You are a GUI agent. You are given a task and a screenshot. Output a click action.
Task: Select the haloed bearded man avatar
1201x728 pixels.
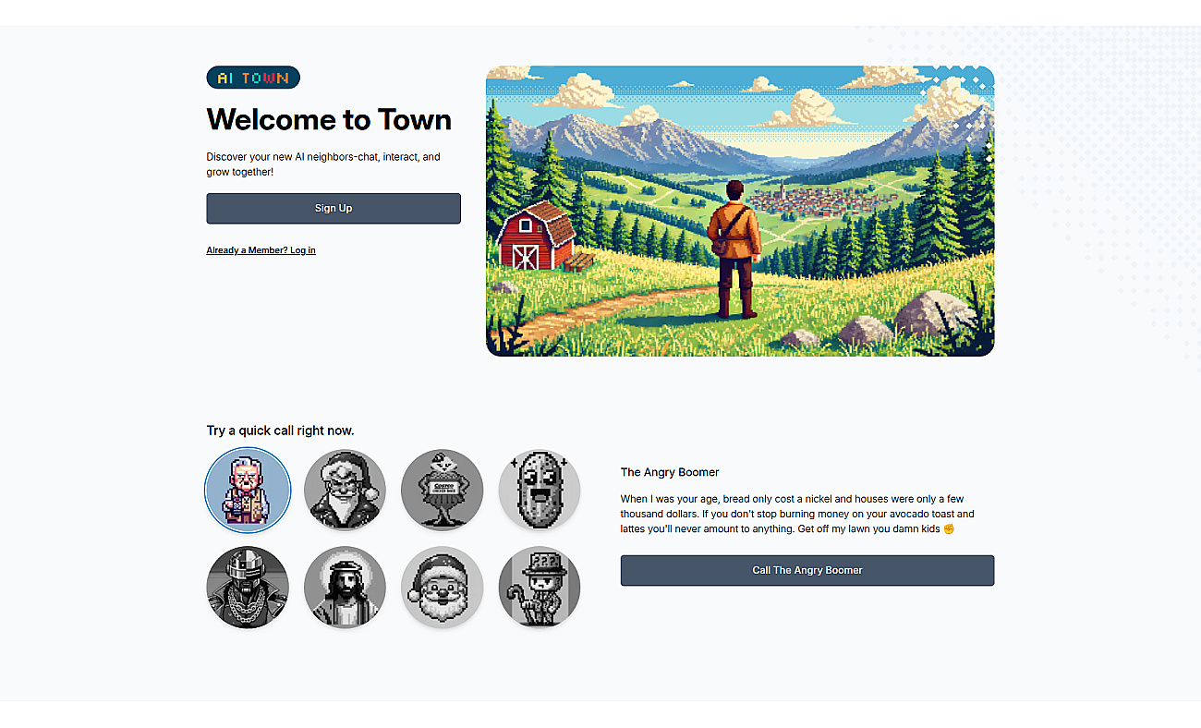click(345, 588)
